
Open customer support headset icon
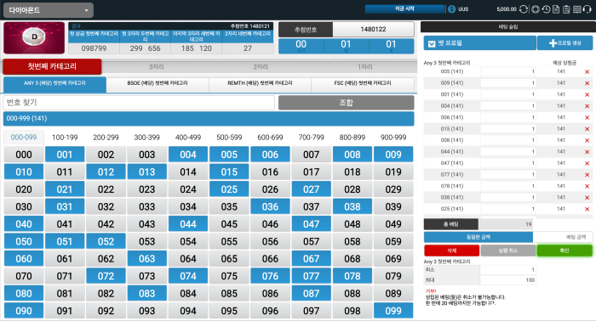click(x=587, y=9)
